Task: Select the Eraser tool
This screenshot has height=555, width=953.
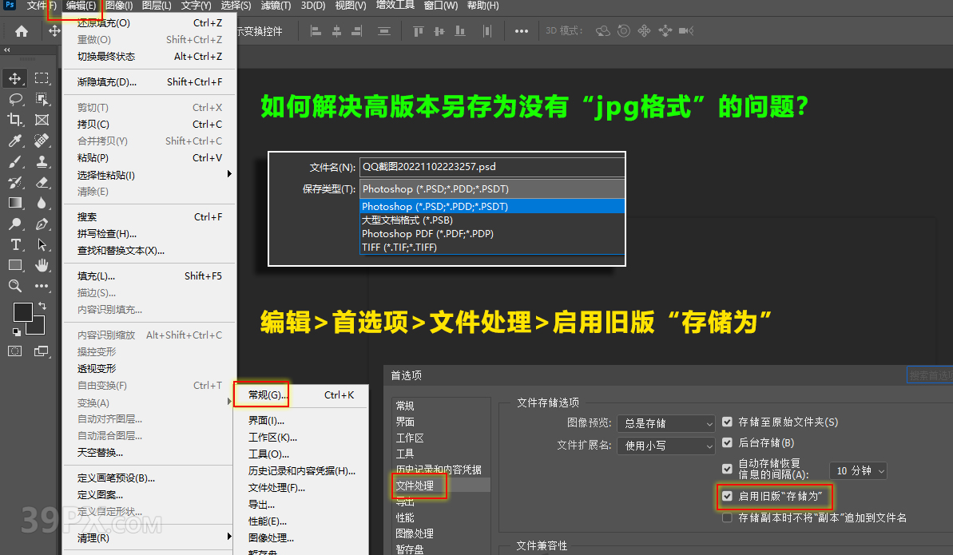Action: 42,182
